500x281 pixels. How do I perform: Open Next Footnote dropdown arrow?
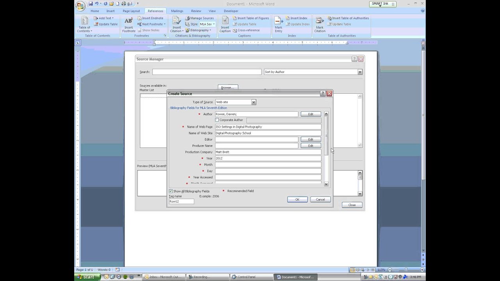coord(164,24)
